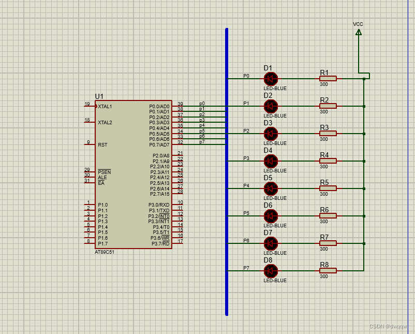This screenshot has width=415, height=334.
Task: Click pin P3.0/RXD label
Action: pyautogui.click(x=159, y=205)
